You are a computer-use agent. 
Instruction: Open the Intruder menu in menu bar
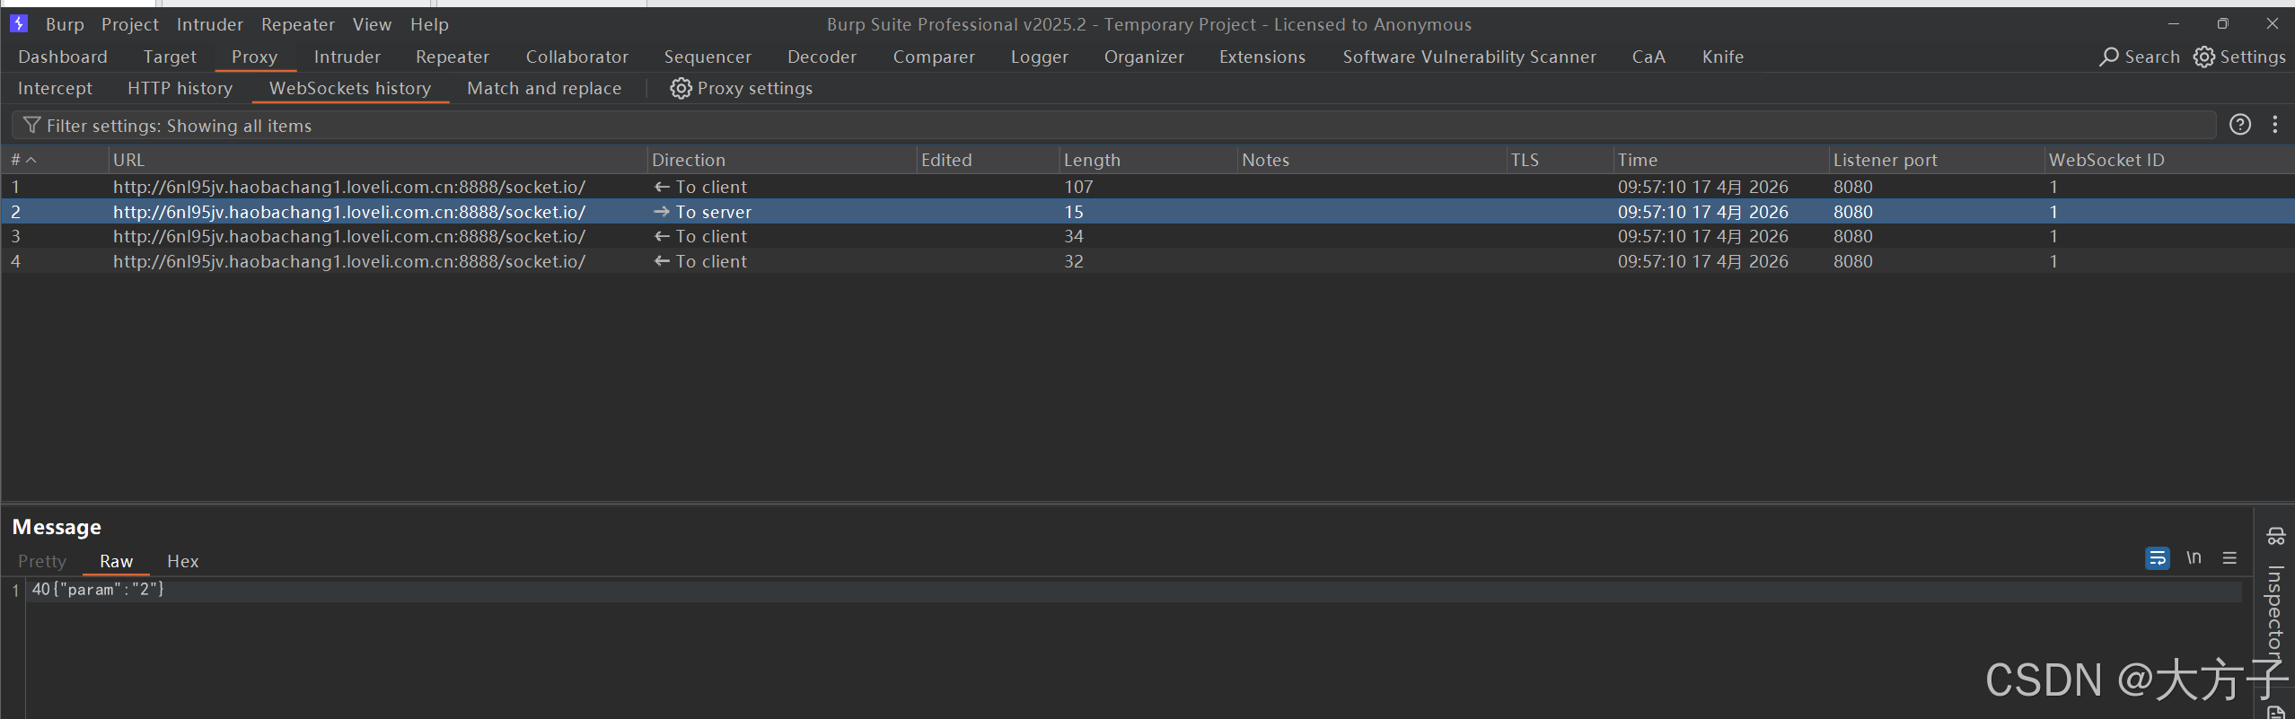[210, 24]
